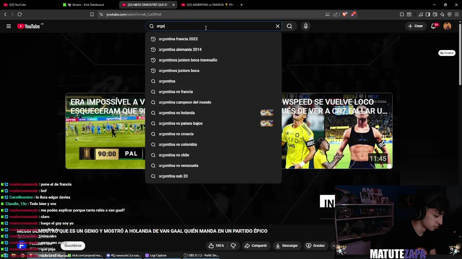Open Leo AI sparkle icon
Image resolution: width=462 pixels, height=259 pixels.
point(442,14)
